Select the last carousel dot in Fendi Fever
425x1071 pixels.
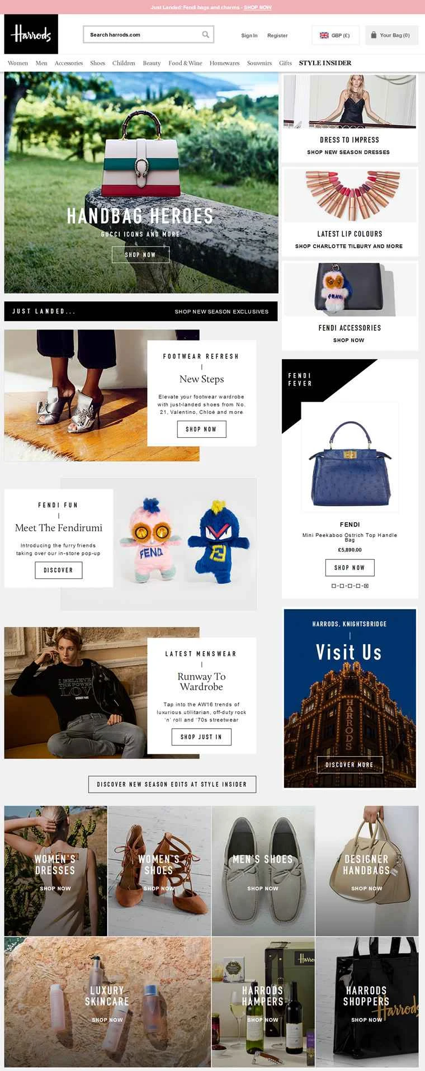click(366, 586)
